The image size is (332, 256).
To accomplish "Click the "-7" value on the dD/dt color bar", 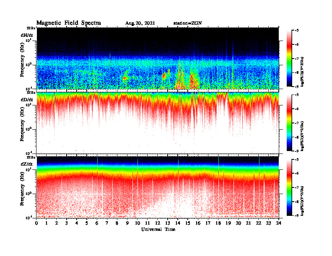I will click(x=297, y=123).
